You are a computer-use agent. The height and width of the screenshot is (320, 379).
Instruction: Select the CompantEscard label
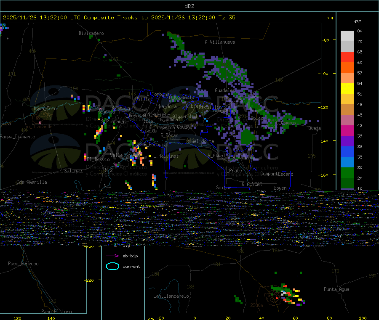tap(277, 174)
